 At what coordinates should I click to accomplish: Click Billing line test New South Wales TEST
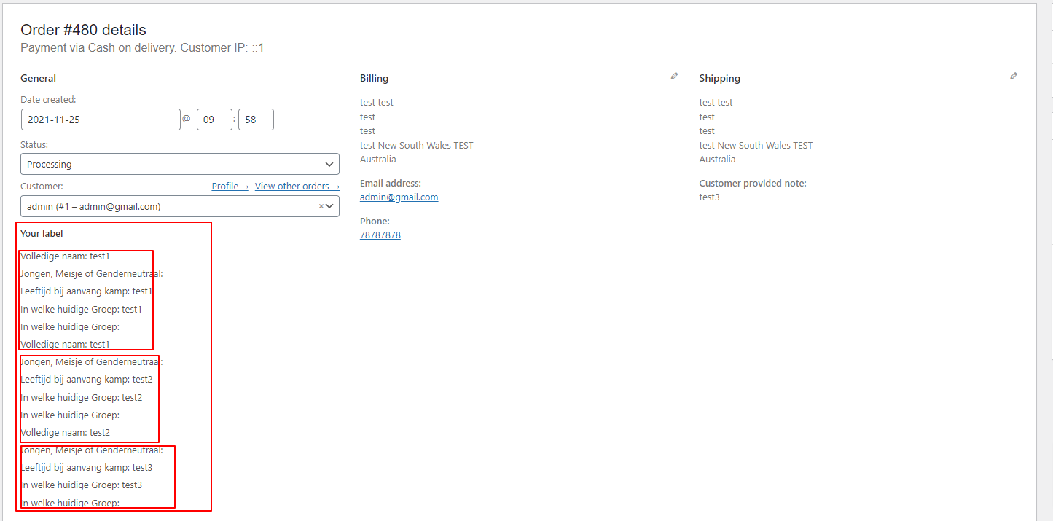click(x=417, y=146)
